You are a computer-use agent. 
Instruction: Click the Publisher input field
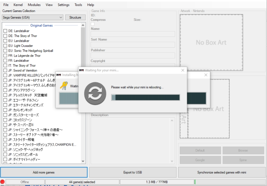(x=133, y=55)
